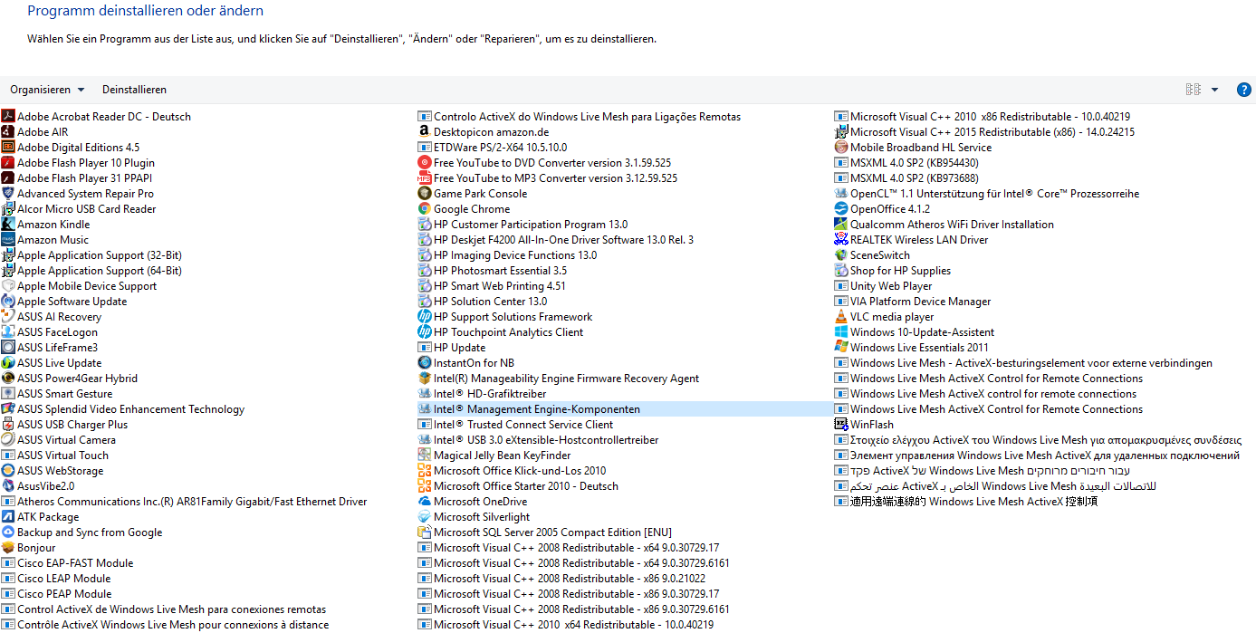Click the Apple Software Update icon
Viewport: 1256px width, 633px height.
tap(8, 301)
